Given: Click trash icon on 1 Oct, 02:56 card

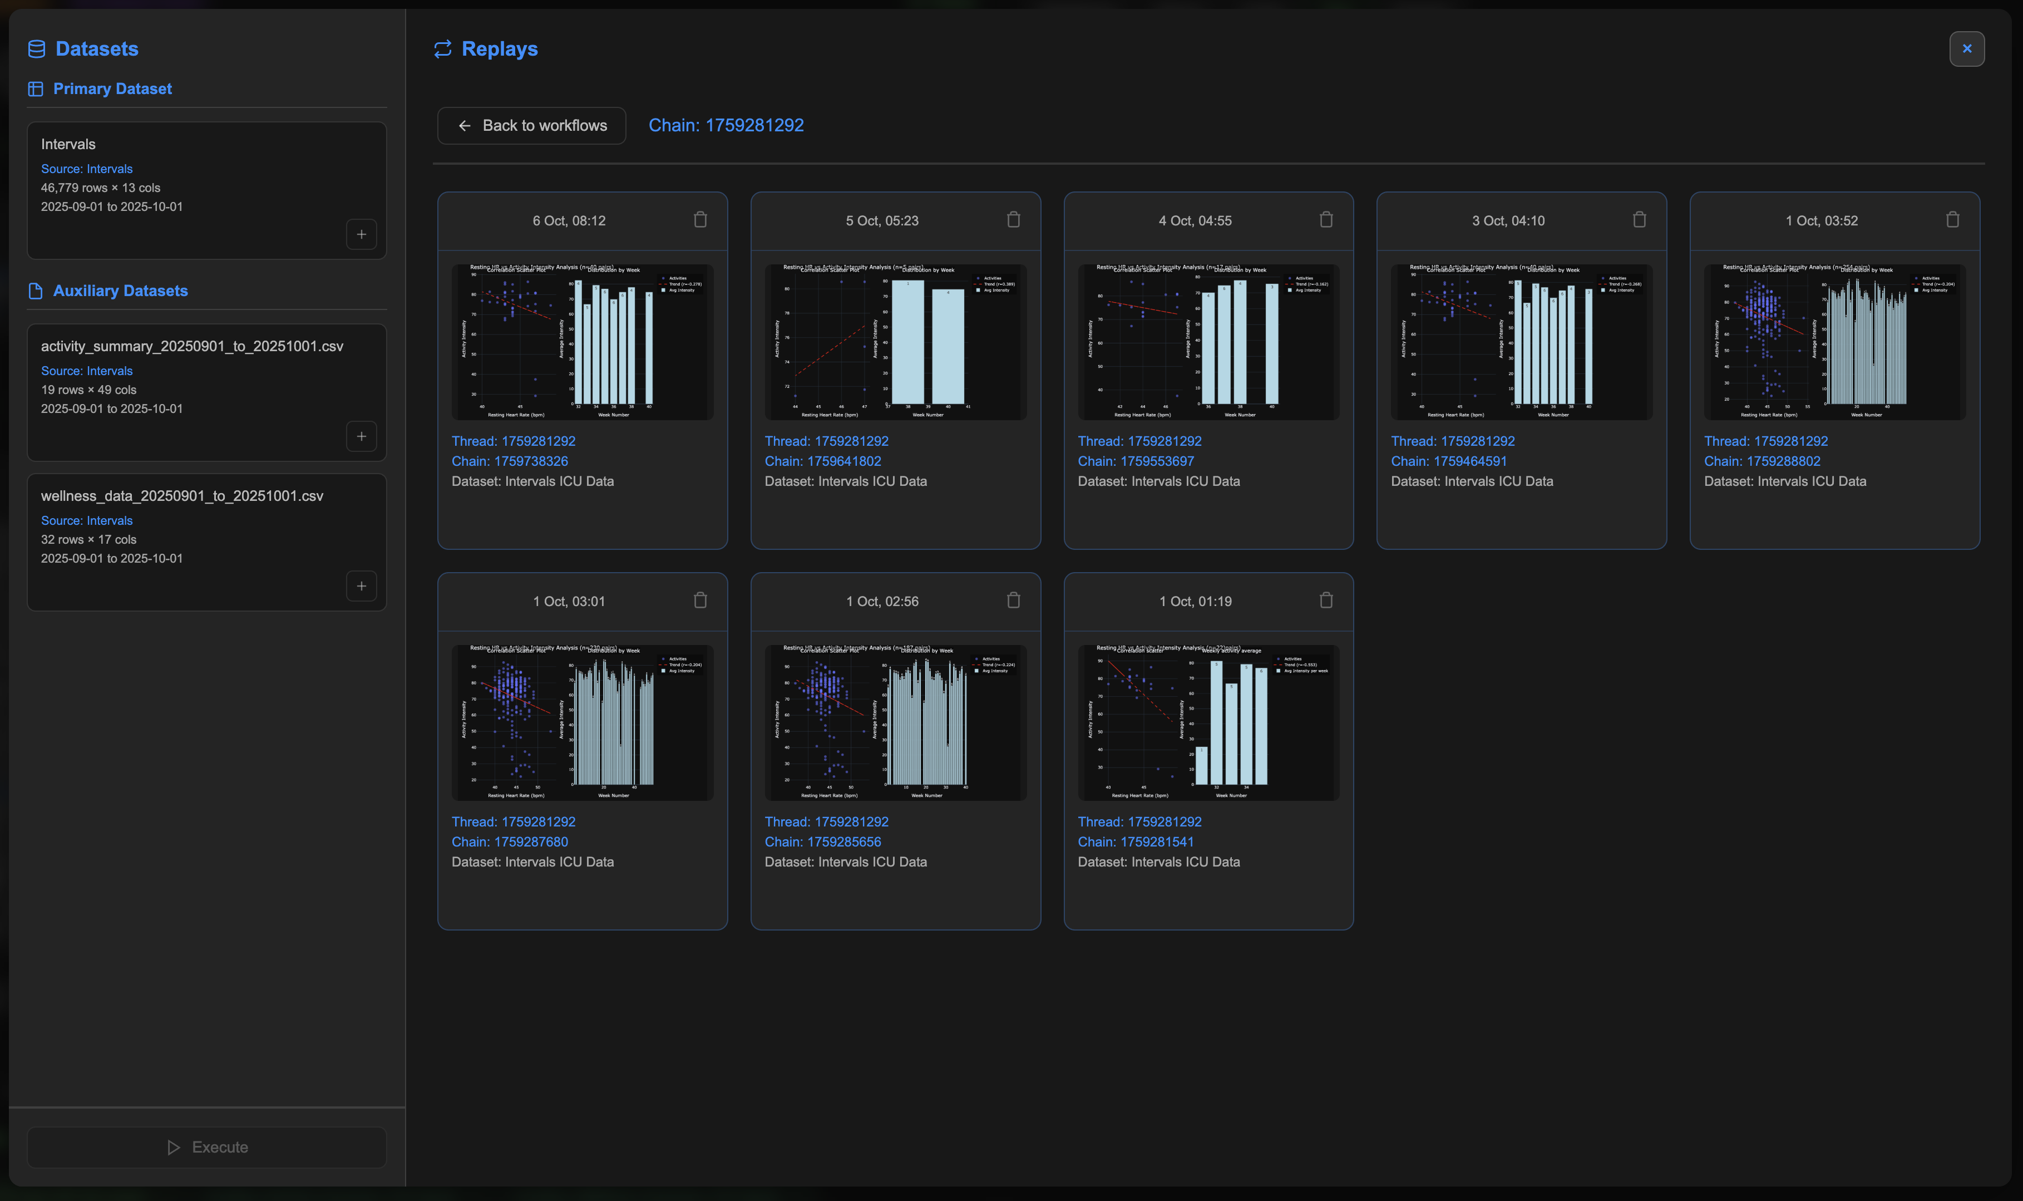Looking at the screenshot, I should 1013,600.
